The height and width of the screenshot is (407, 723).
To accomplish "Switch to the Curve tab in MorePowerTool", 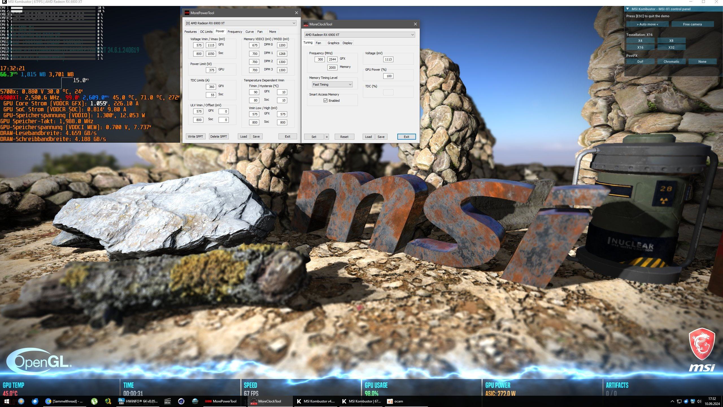I will click(x=249, y=32).
